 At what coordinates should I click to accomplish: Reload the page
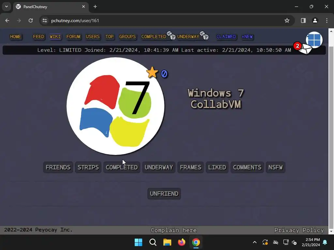pos(31,21)
